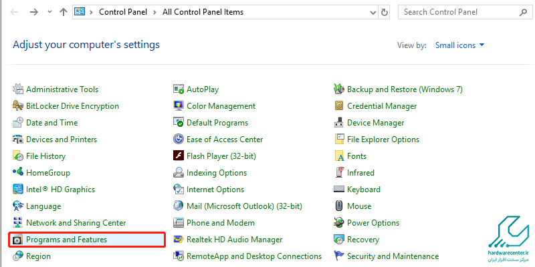Open the Power Options link
This screenshot has width=535, height=267.
point(373,223)
